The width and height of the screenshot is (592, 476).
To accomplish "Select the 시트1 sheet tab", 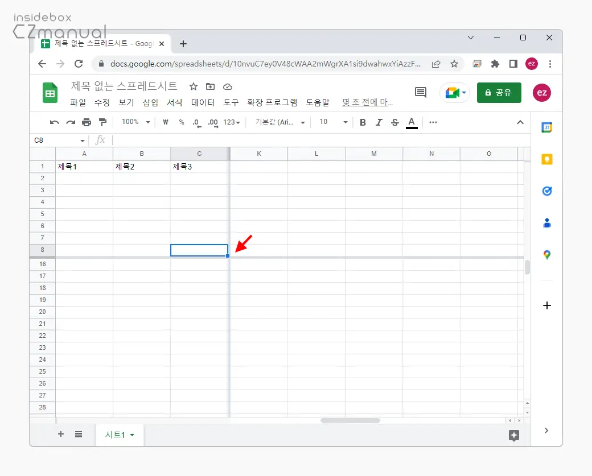I will pos(120,435).
